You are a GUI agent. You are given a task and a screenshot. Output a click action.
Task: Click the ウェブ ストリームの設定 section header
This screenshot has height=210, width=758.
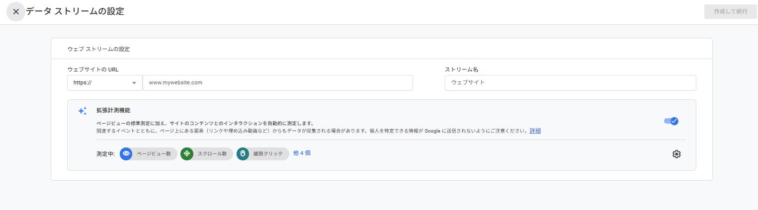[98, 49]
